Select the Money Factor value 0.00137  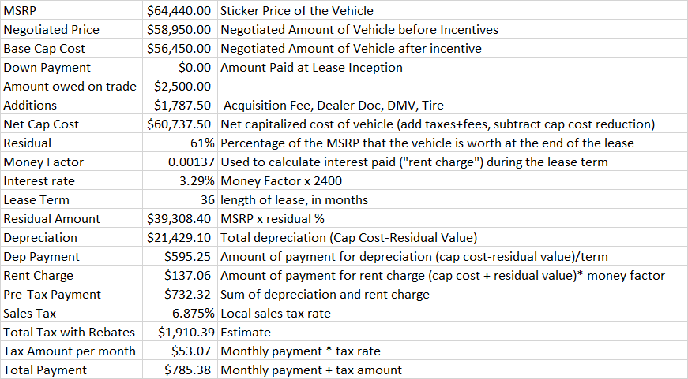click(180, 162)
